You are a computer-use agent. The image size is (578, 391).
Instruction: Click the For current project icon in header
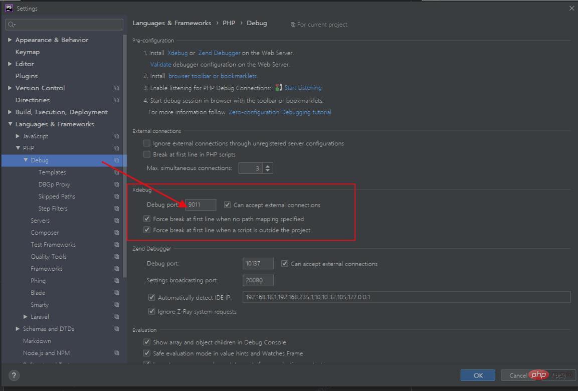tap(293, 25)
